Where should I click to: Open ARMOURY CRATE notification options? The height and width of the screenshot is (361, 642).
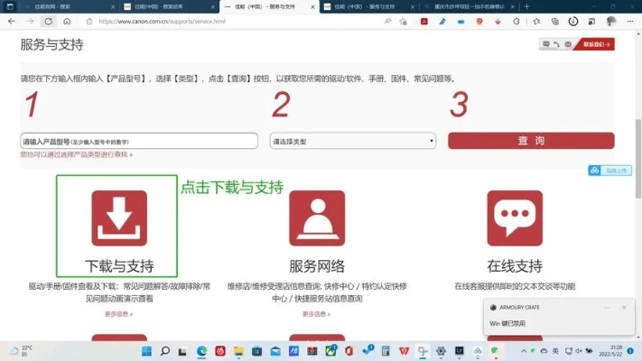point(607,308)
